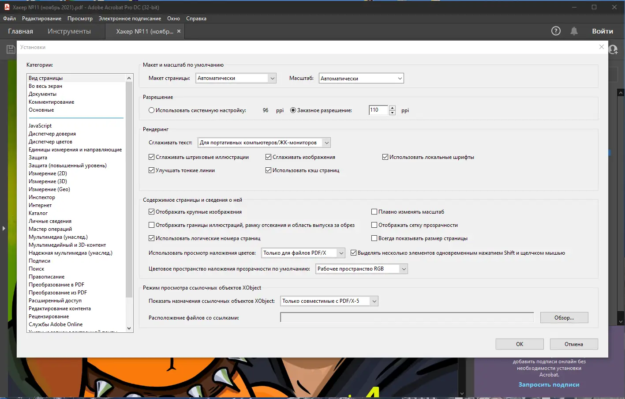Open the Файл menu
The image size is (625, 399).
9,19
